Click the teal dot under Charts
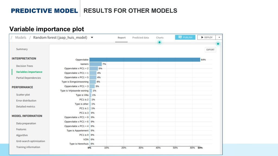278x156 pixels. coord(160,42)
